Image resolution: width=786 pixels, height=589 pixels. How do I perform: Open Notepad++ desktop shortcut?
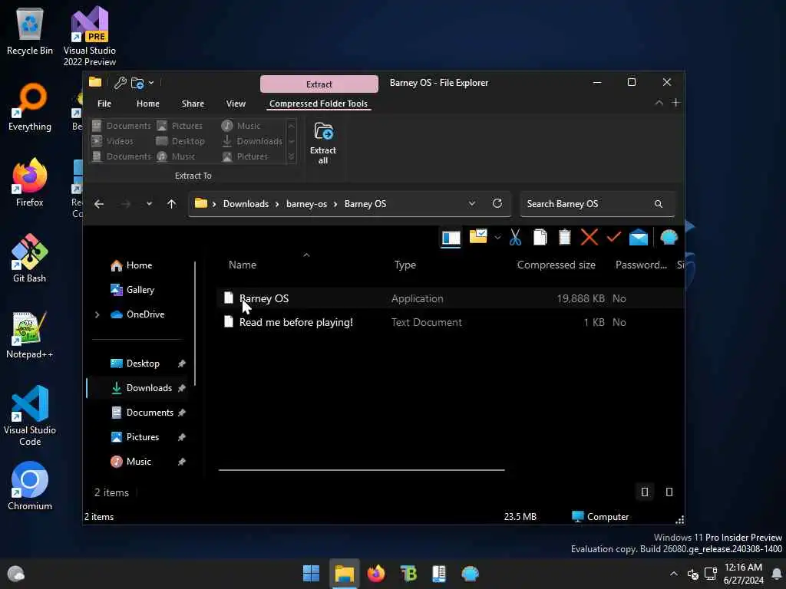tap(30, 335)
